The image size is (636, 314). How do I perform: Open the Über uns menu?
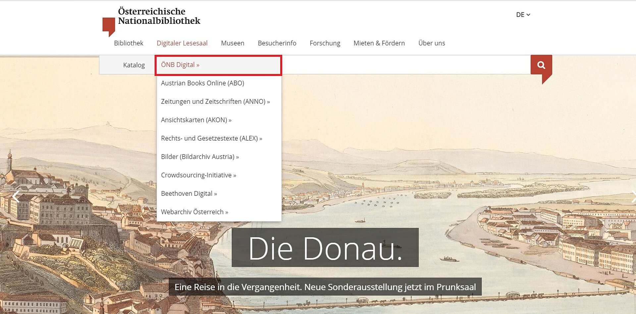coord(432,43)
